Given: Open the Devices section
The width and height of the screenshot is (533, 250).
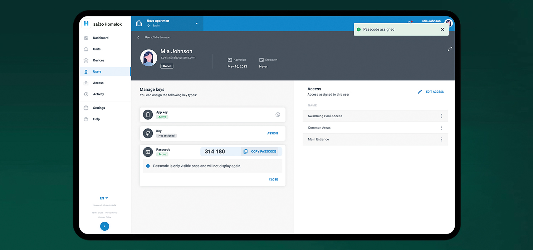Looking at the screenshot, I should point(98,60).
